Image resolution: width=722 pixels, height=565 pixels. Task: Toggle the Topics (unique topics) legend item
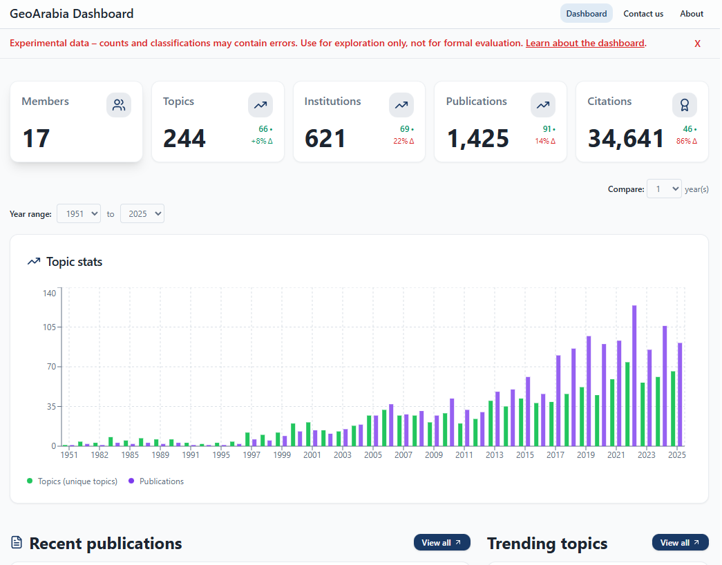tap(72, 481)
